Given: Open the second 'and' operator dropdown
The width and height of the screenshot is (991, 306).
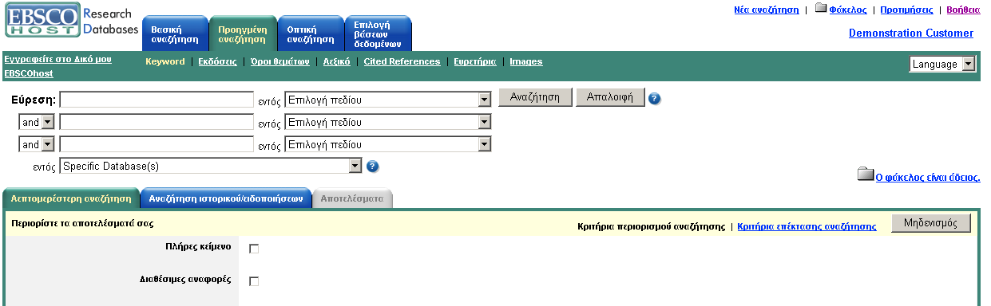Looking at the screenshot, I should [x=37, y=145].
